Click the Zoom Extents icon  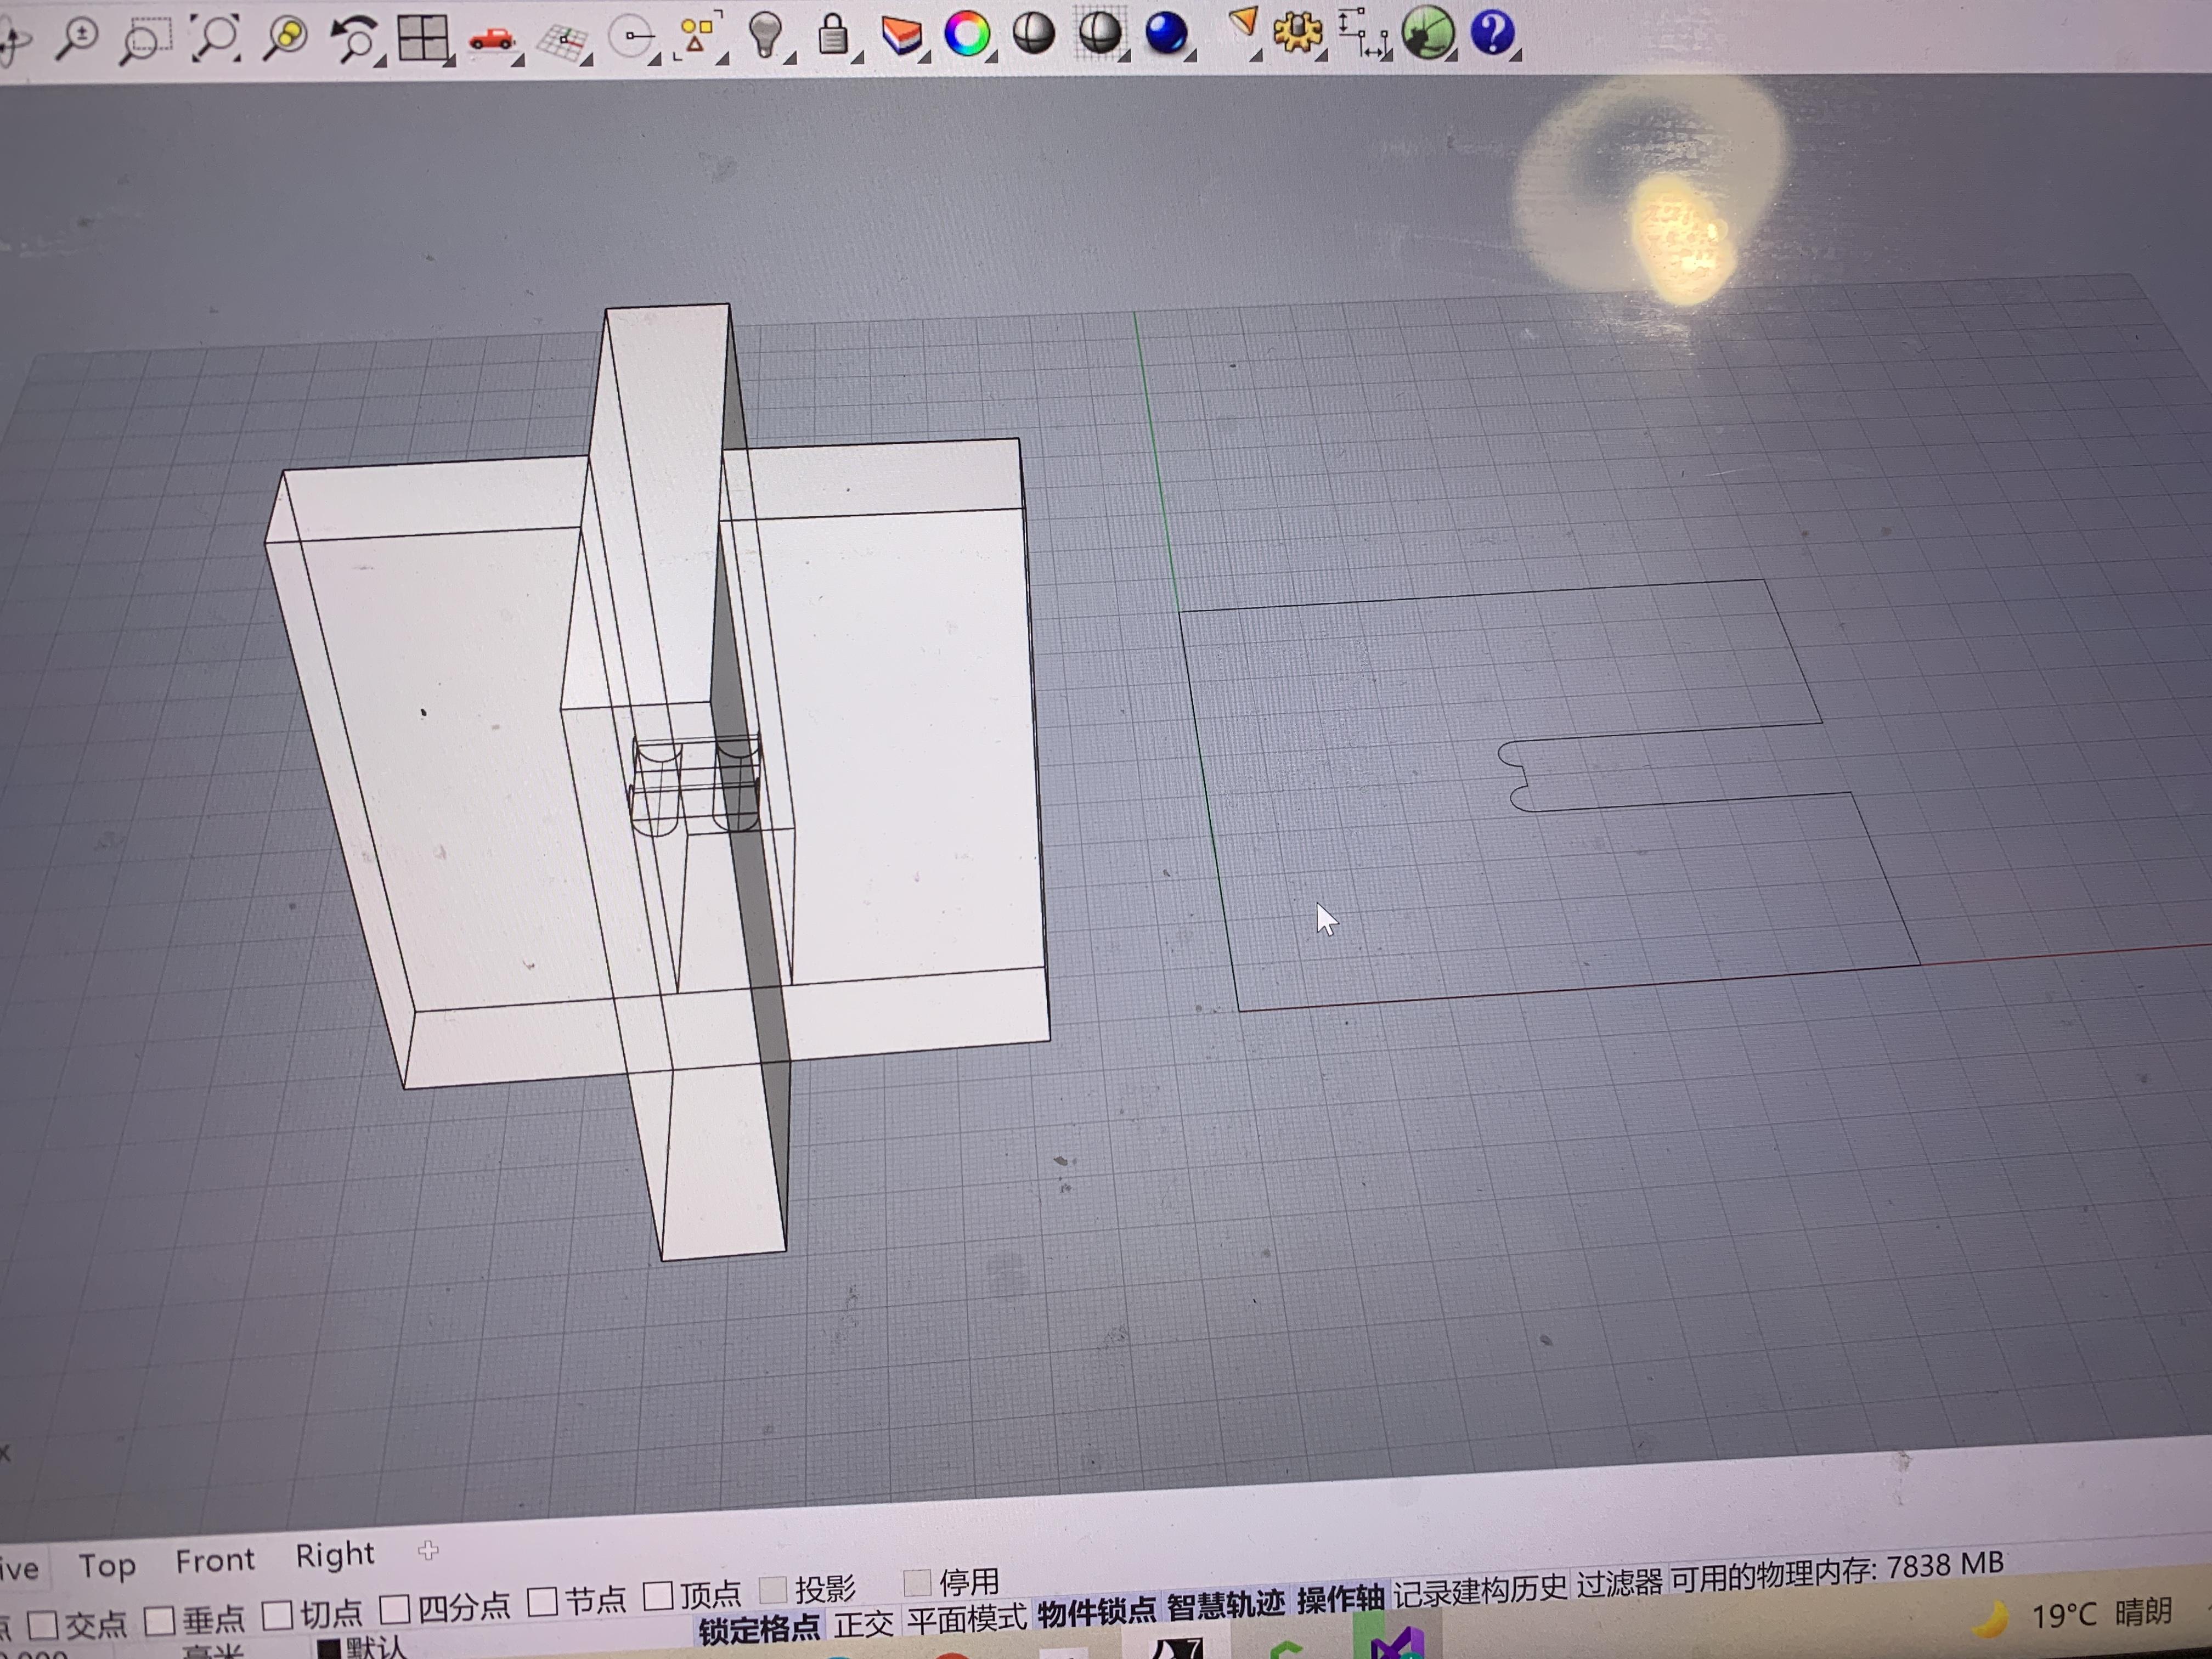point(215,38)
